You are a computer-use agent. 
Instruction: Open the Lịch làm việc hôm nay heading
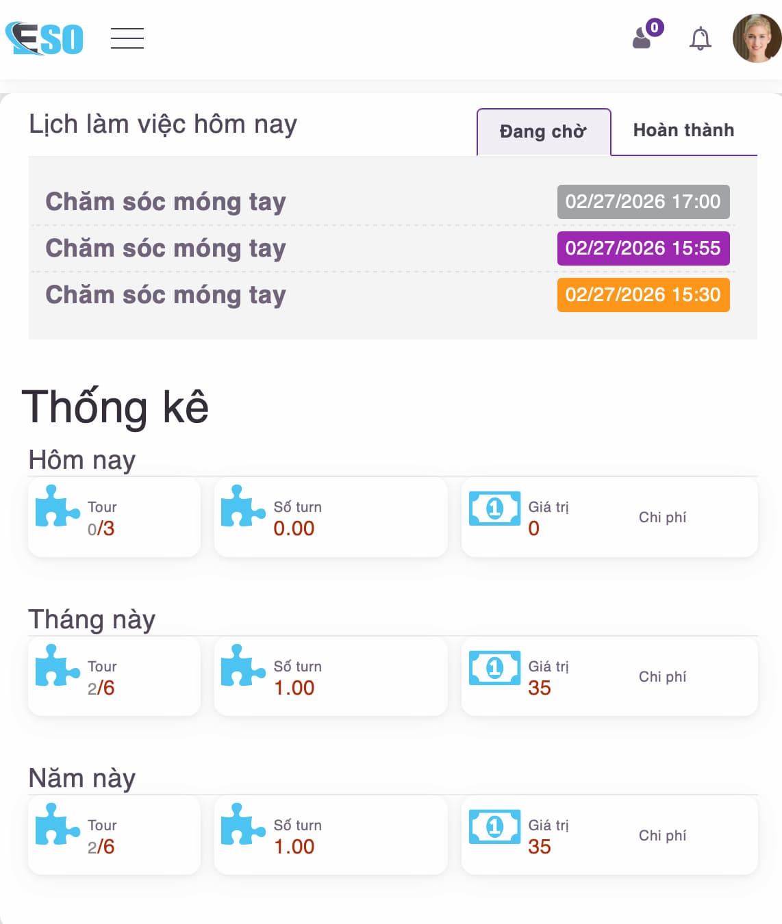(x=163, y=125)
